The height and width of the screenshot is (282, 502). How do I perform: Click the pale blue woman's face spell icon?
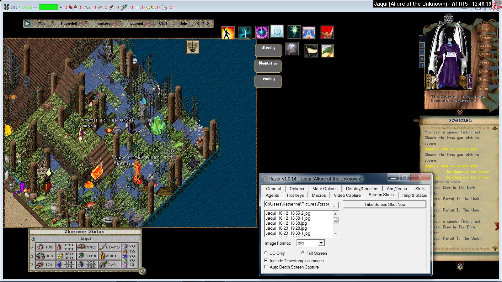(x=277, y=32)
